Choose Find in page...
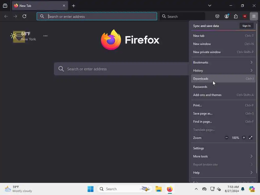The image size is (260, 195). pyautogui.click(x=223, y=122)
